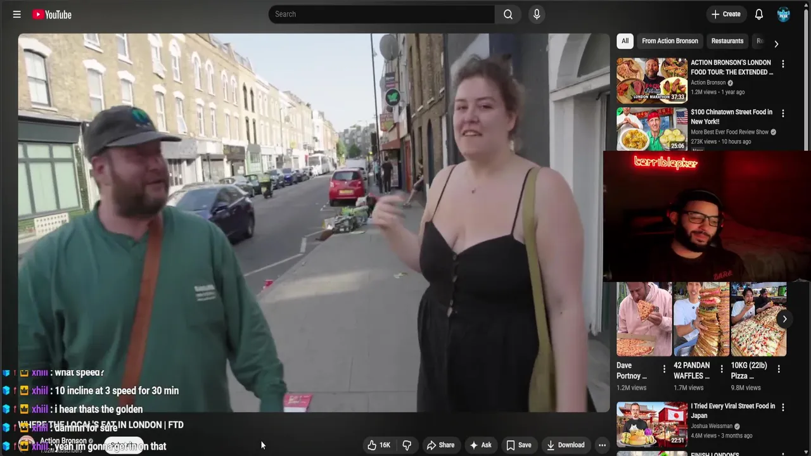Focus the Search input field
The width and height of the screenshot is (811, 456).
[381, 14]
